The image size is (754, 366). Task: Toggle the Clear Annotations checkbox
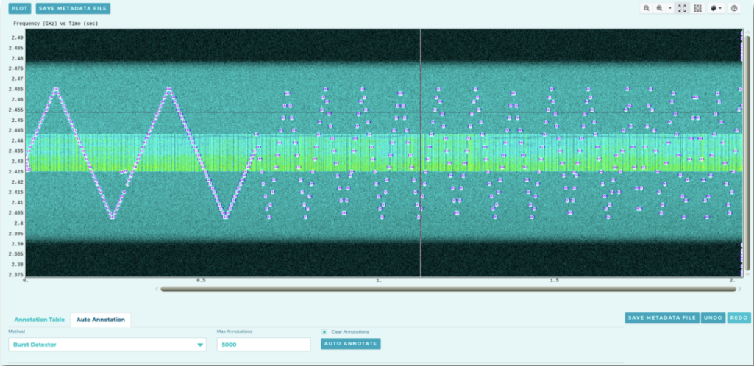tap(324, 332)
